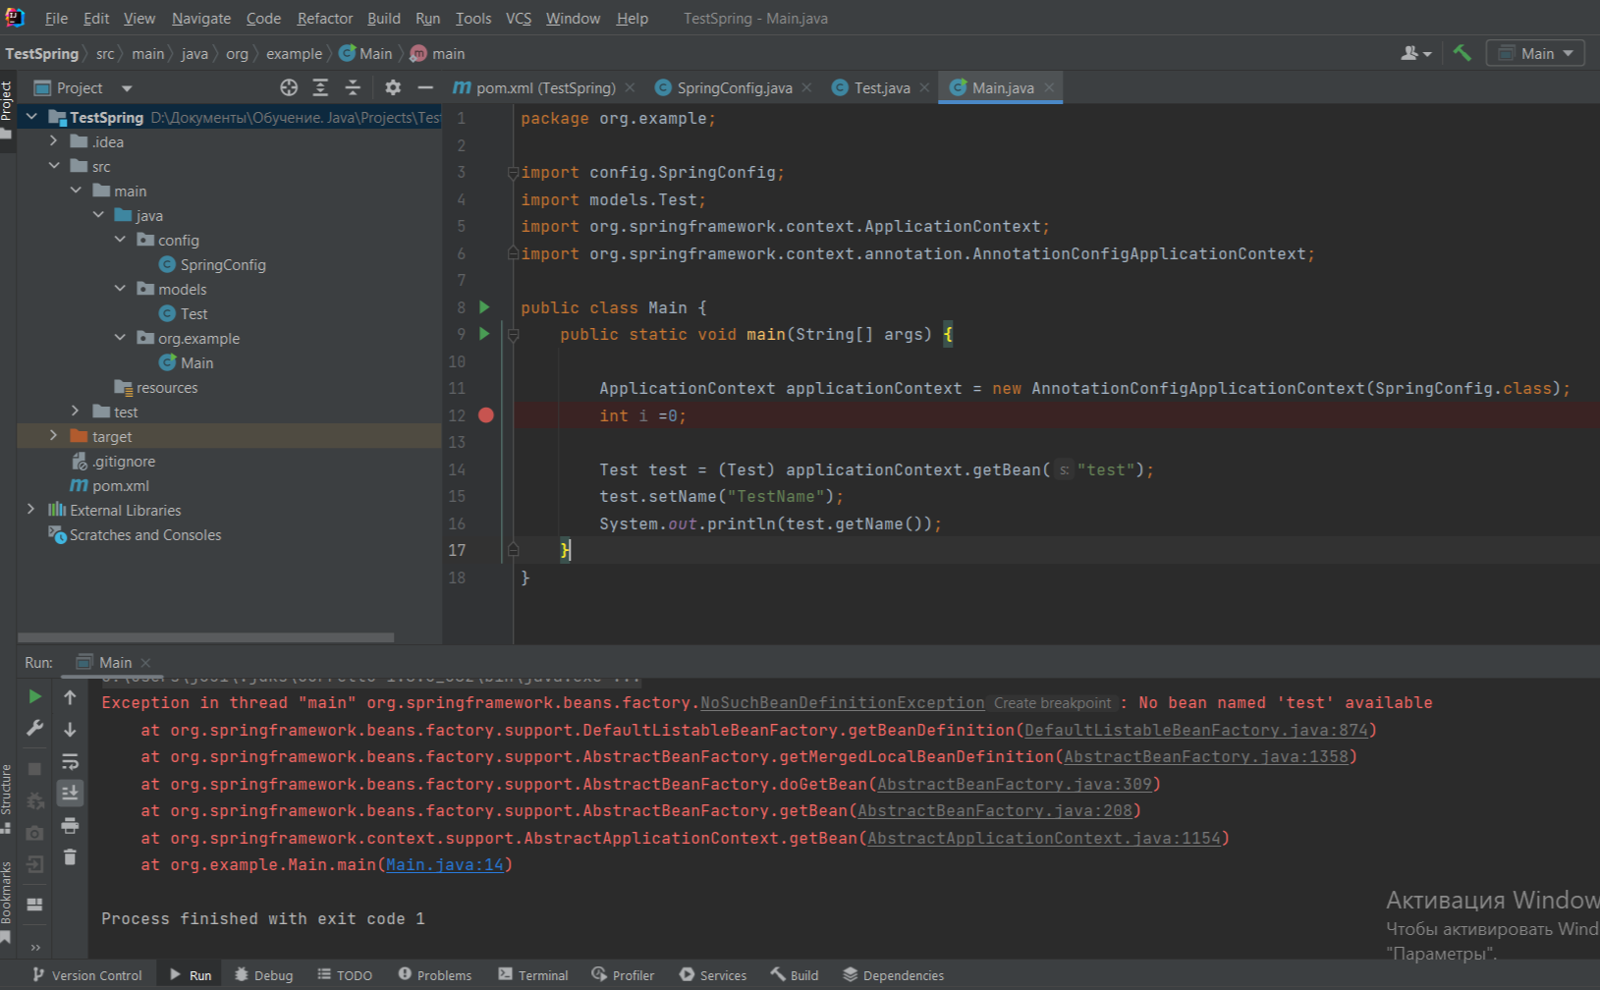Expand the .idea folder
This screenshot has height=990, width=1600.
click(53, 141)
